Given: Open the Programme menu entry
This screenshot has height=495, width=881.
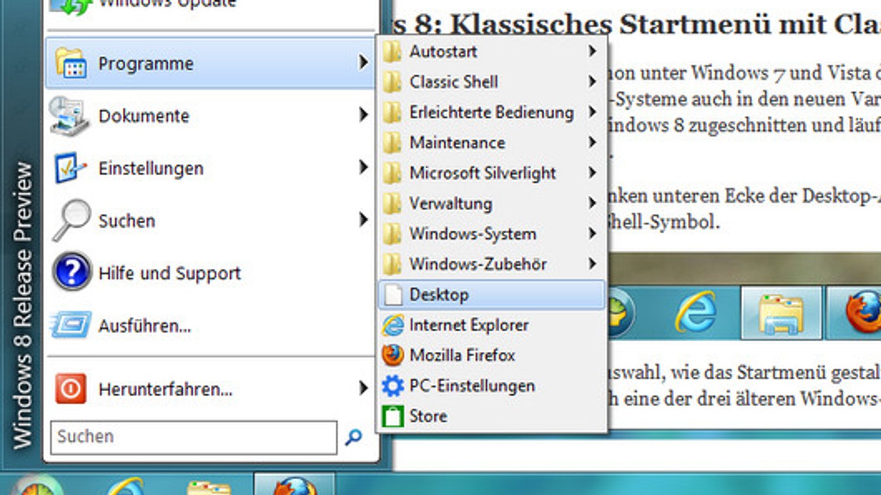Looking at the screenshot, I should pyautogui.click(x=210, y=63).
